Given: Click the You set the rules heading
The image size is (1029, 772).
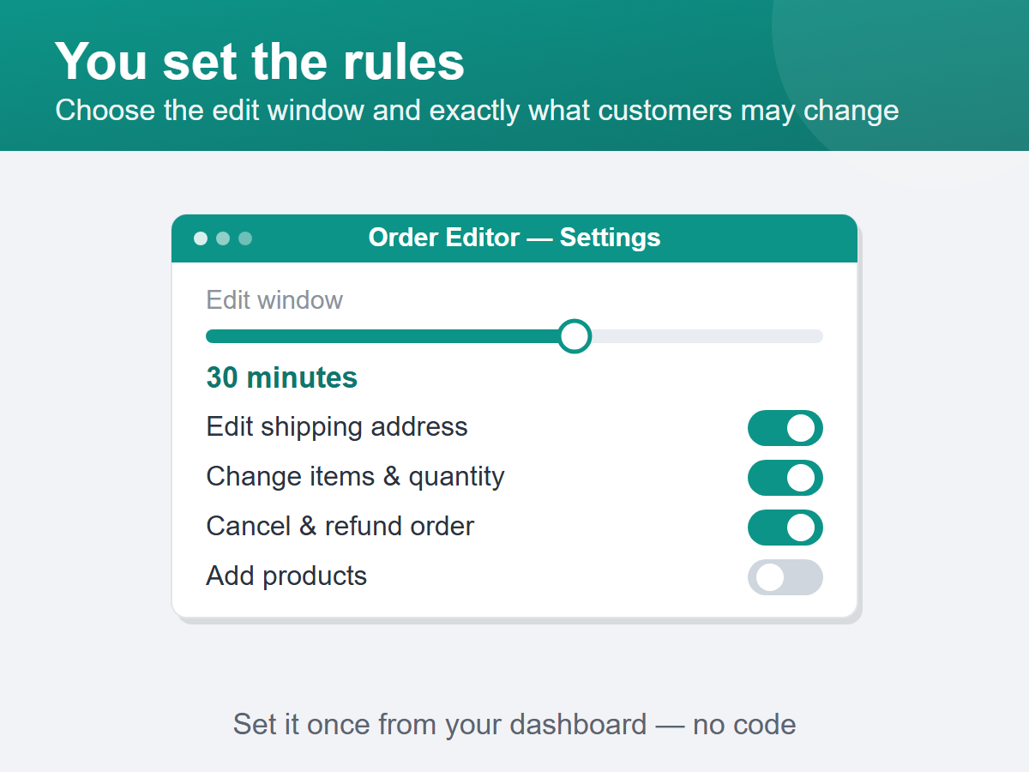Looking at the screenshot, I should click(x=260, y=62).
